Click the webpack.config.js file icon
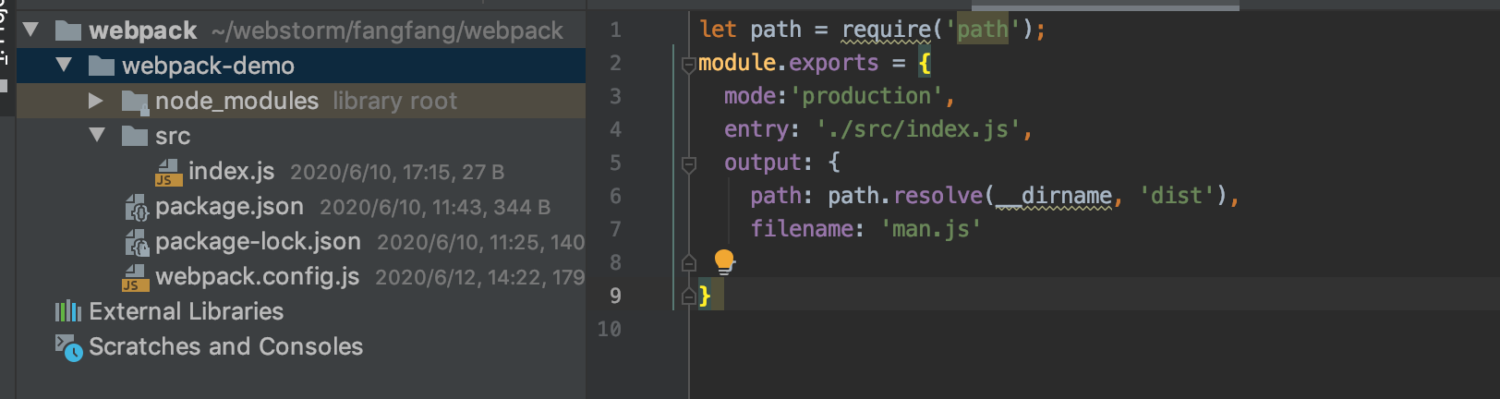 click(x=136, y=277)
